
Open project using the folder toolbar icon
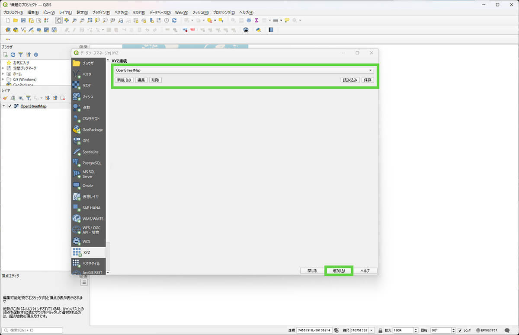(16, 20)
